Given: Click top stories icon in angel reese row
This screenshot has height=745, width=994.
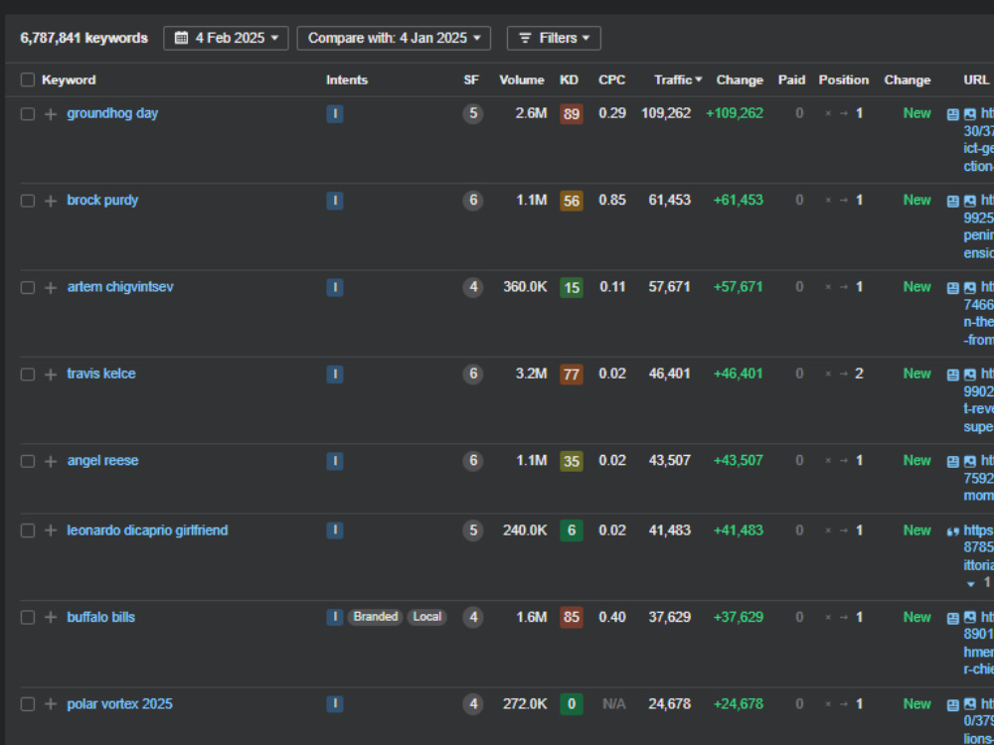Looking at the screenshot, I should [x=953, y=462].
